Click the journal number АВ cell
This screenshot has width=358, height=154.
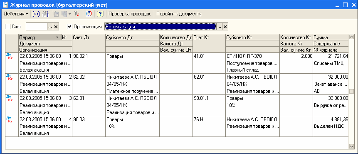tap(331, 91)
